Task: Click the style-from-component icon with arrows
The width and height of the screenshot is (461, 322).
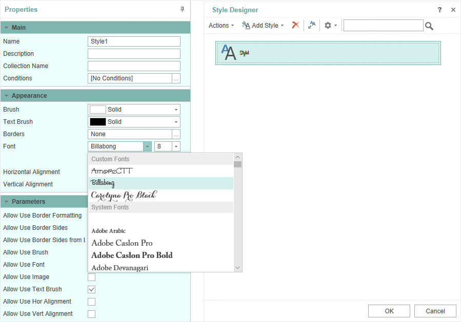Action: 312,25
